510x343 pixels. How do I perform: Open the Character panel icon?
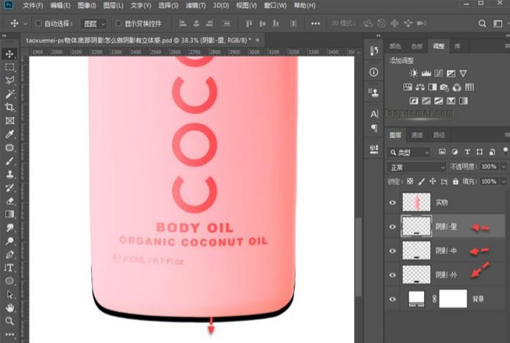[x=374, y=114]
